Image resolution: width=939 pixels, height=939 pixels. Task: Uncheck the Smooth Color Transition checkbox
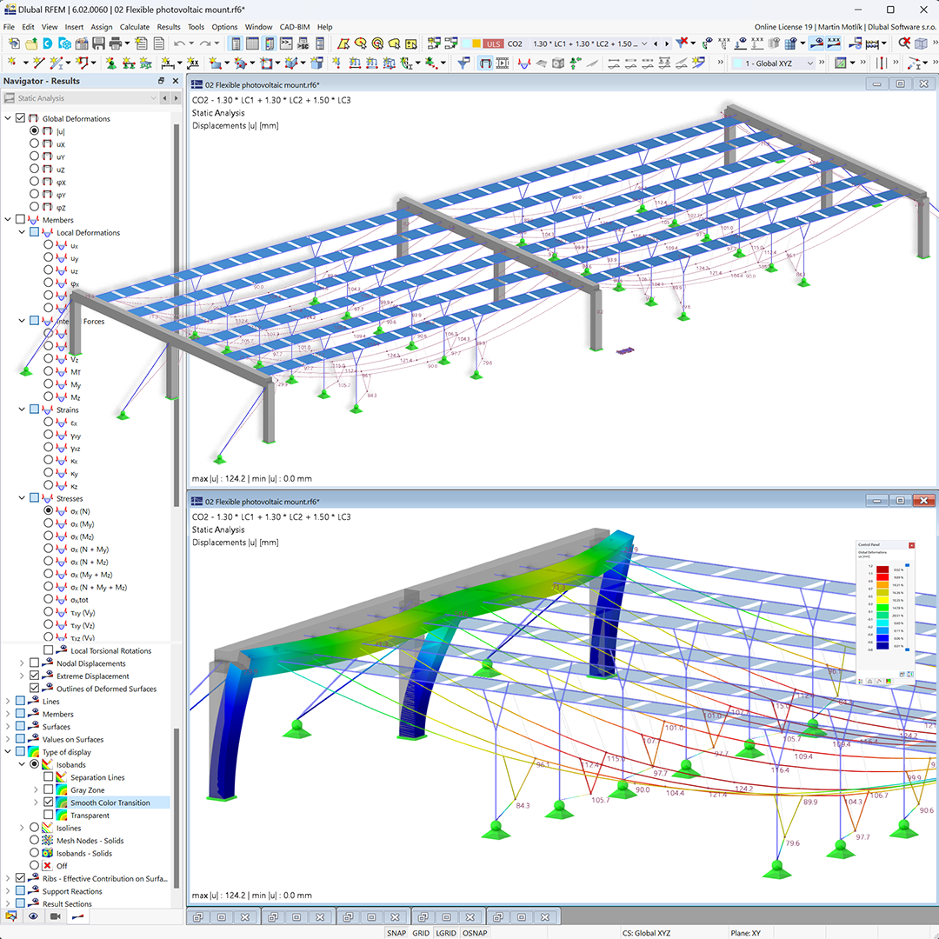click(x=49, y=802)
